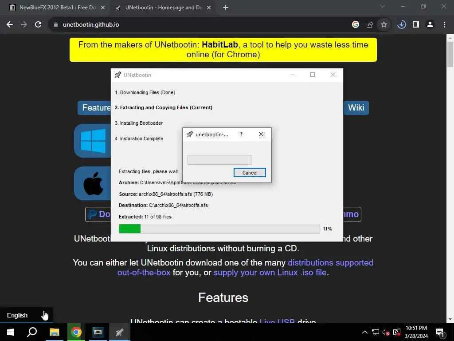Open the notification center
The height and width of the screenshot is (341, 454).
click(440, 332)
